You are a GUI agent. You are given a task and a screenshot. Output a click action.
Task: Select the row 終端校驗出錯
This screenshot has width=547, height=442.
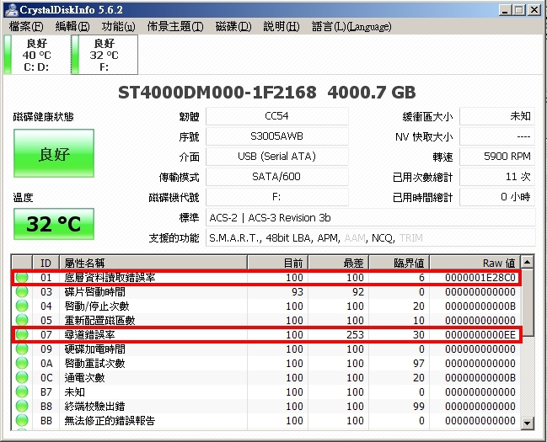coord(266,406)
